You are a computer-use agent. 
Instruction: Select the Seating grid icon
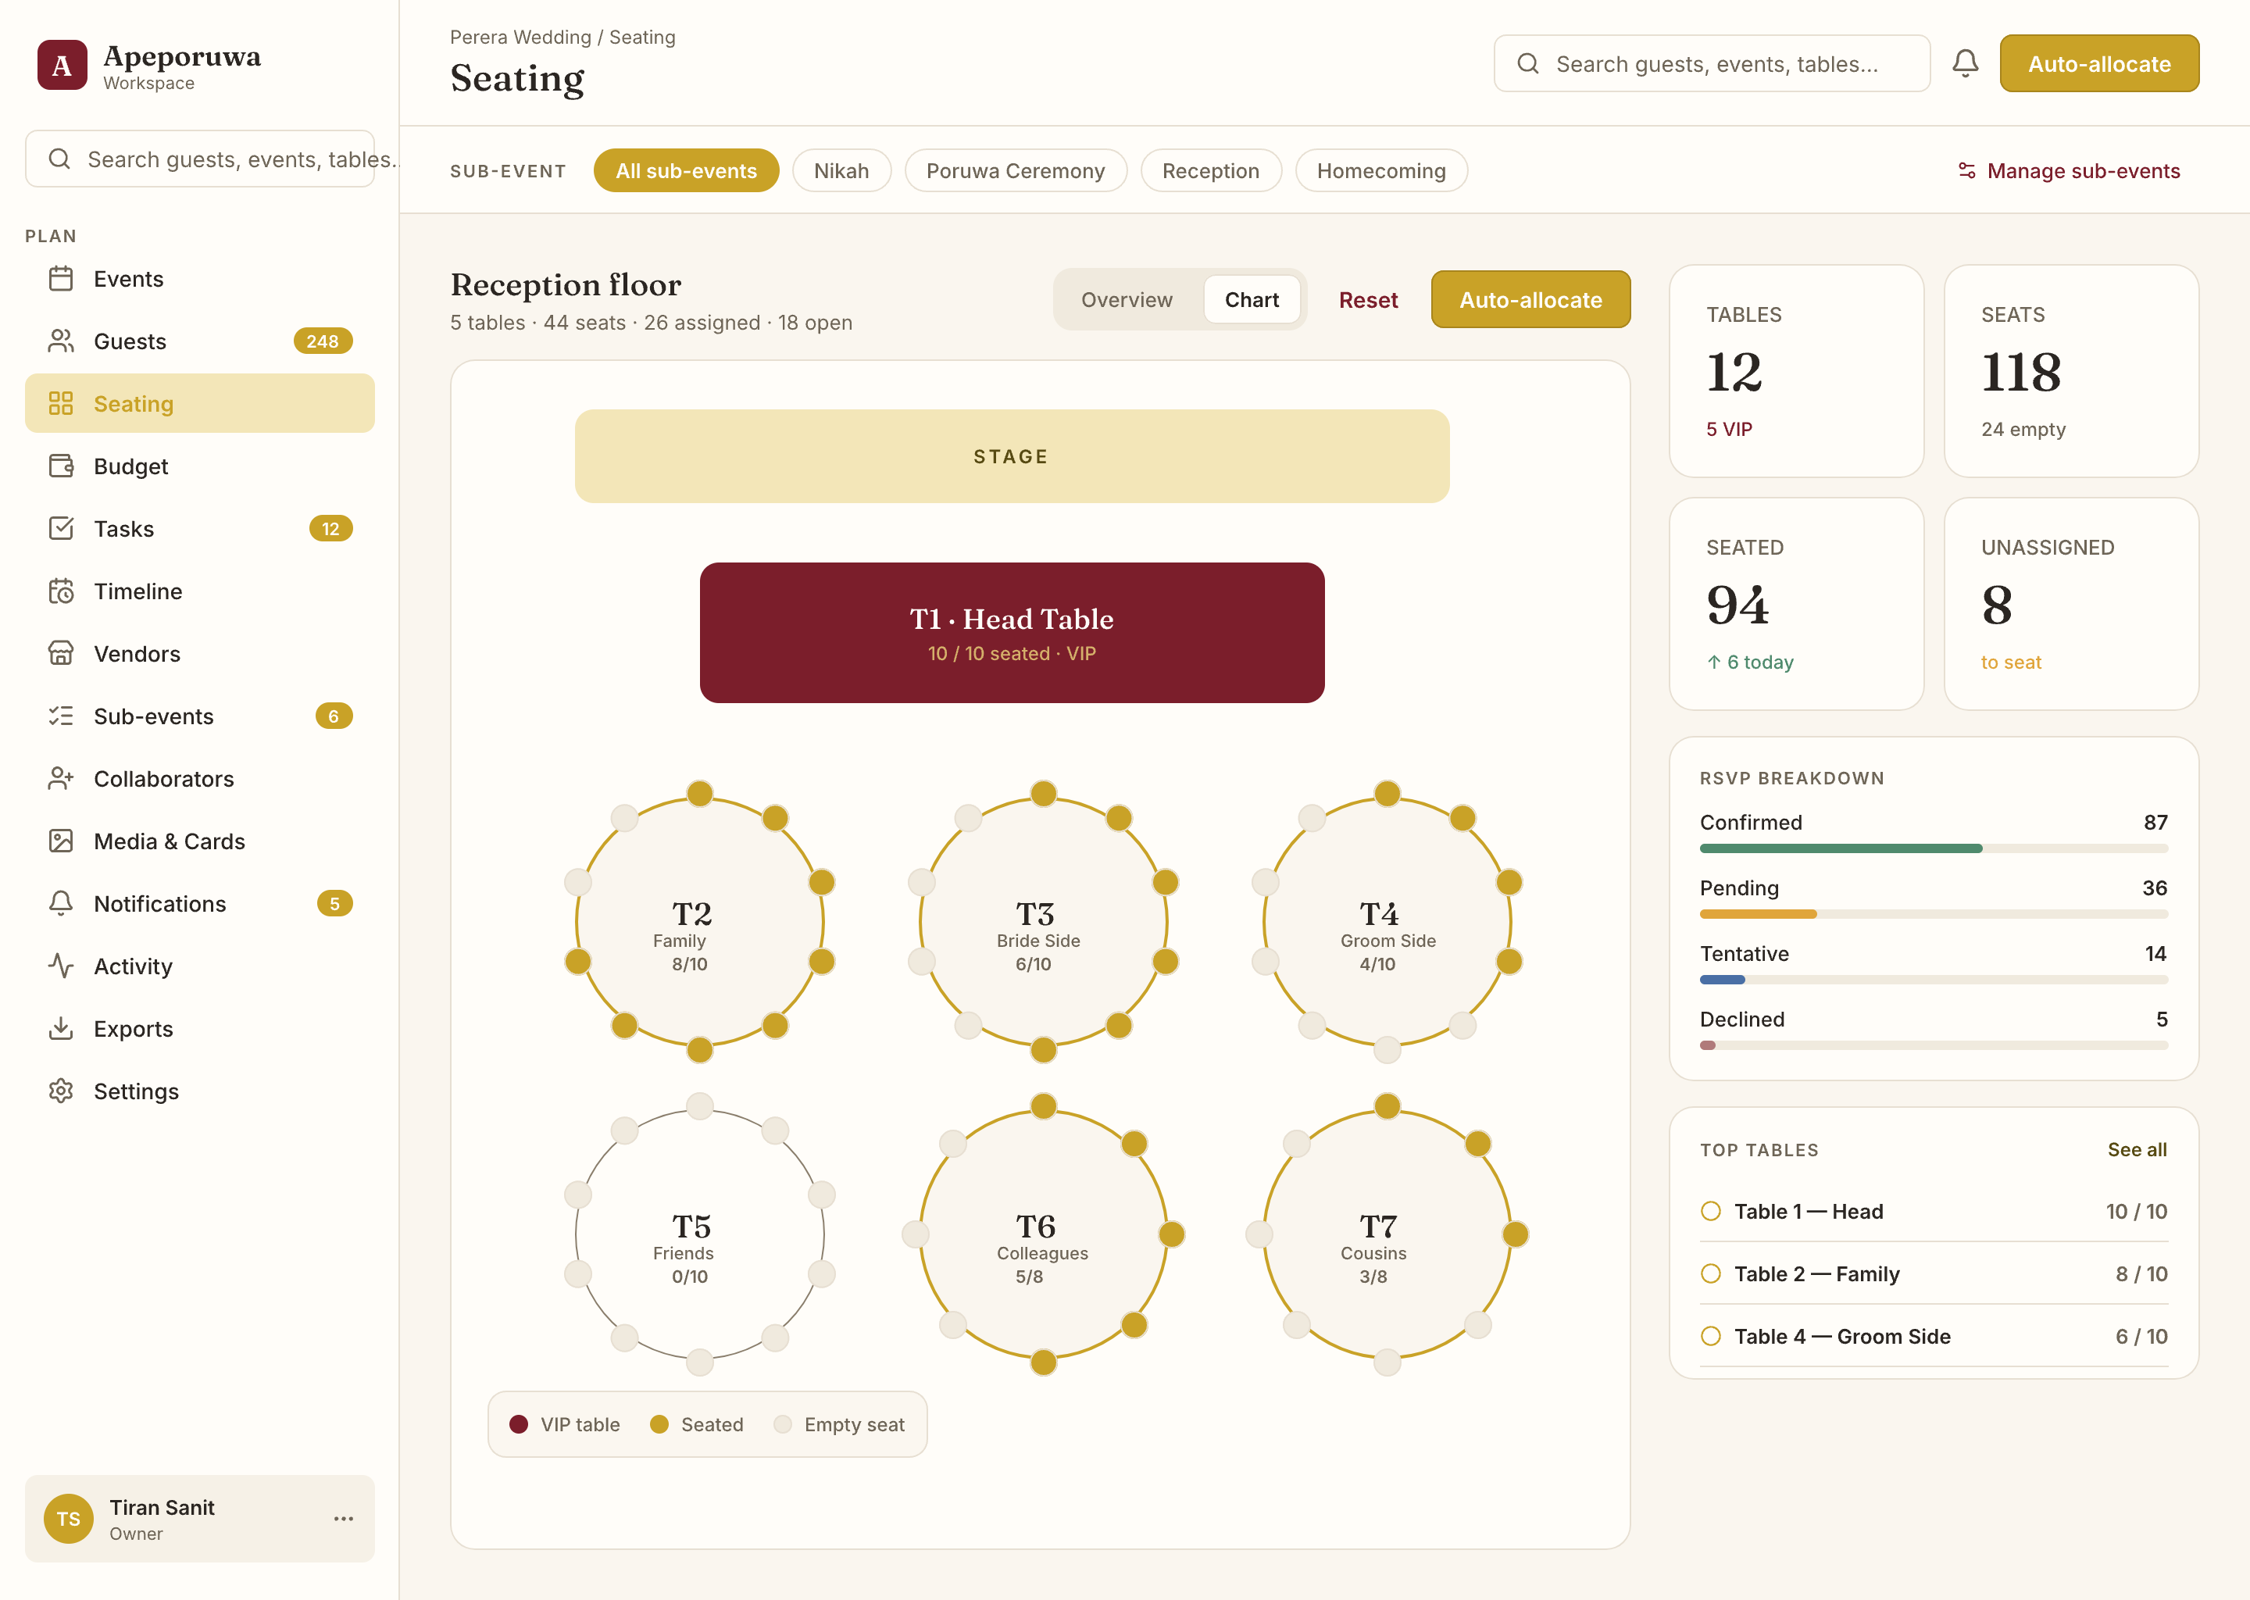click(61, 403)
